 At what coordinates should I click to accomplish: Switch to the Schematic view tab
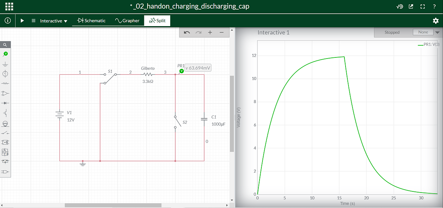[x=91, y=21]
